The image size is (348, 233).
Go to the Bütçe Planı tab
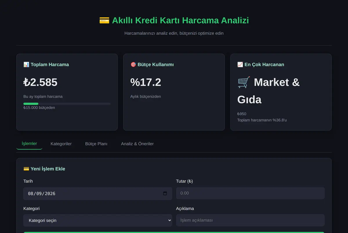pos(96,144)
